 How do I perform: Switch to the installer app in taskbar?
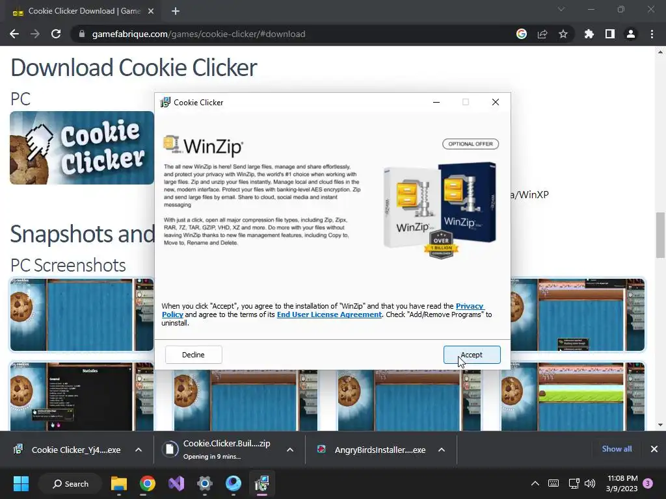(261, 483)
